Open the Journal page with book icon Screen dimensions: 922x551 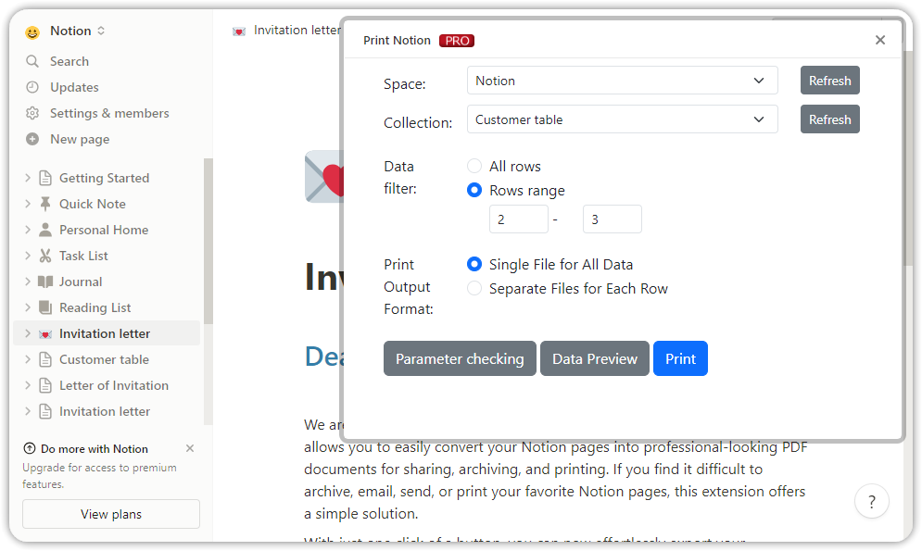[x=82, y=282]
